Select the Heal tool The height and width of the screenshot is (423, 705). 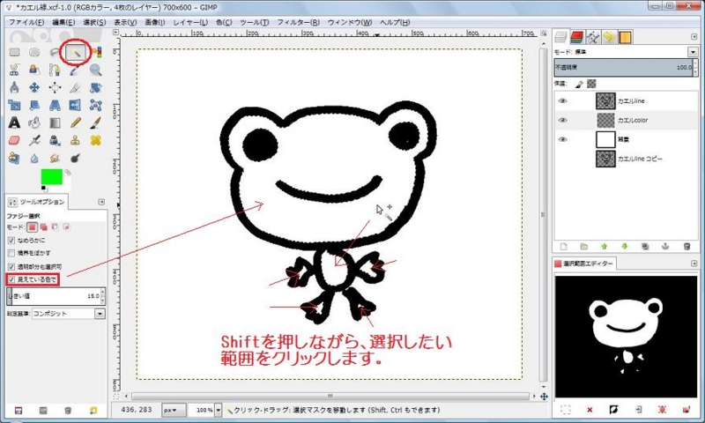coord(96,140)
